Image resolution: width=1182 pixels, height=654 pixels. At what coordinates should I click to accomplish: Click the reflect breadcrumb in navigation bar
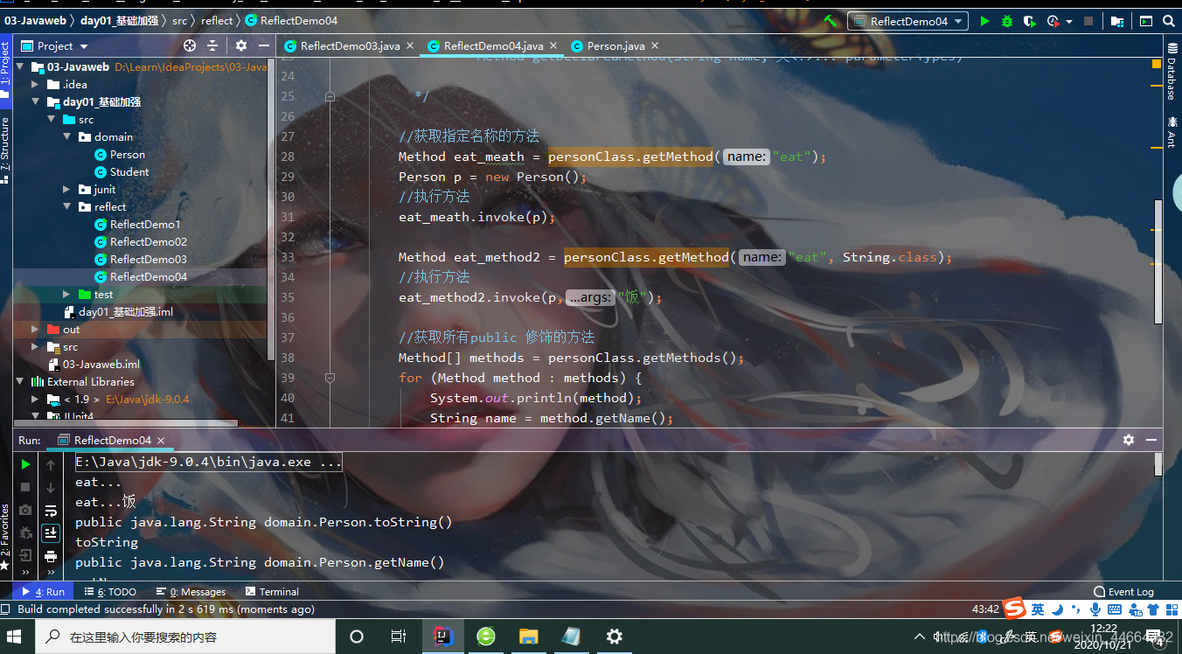coord(217,20)
